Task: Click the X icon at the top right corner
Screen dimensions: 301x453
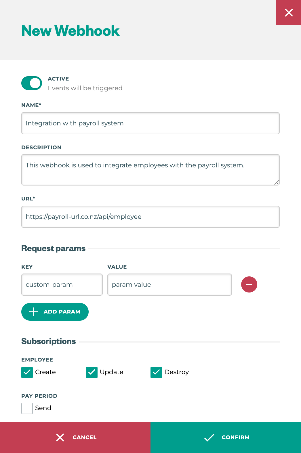Action: pos(288,13)
